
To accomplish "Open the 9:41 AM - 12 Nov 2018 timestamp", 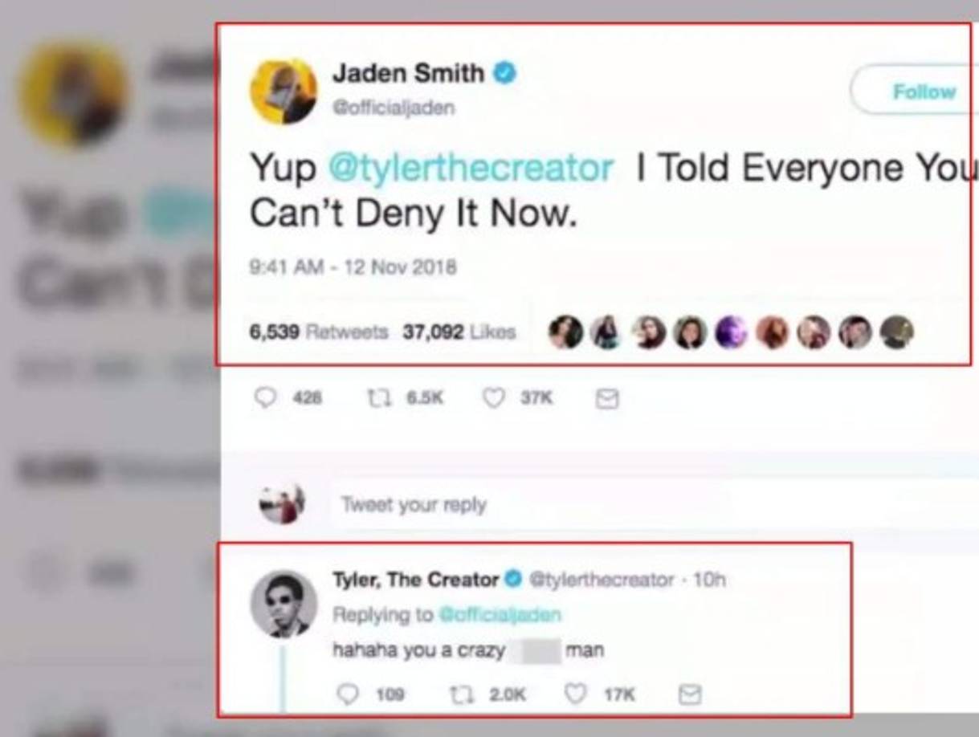I will (353, 267).
